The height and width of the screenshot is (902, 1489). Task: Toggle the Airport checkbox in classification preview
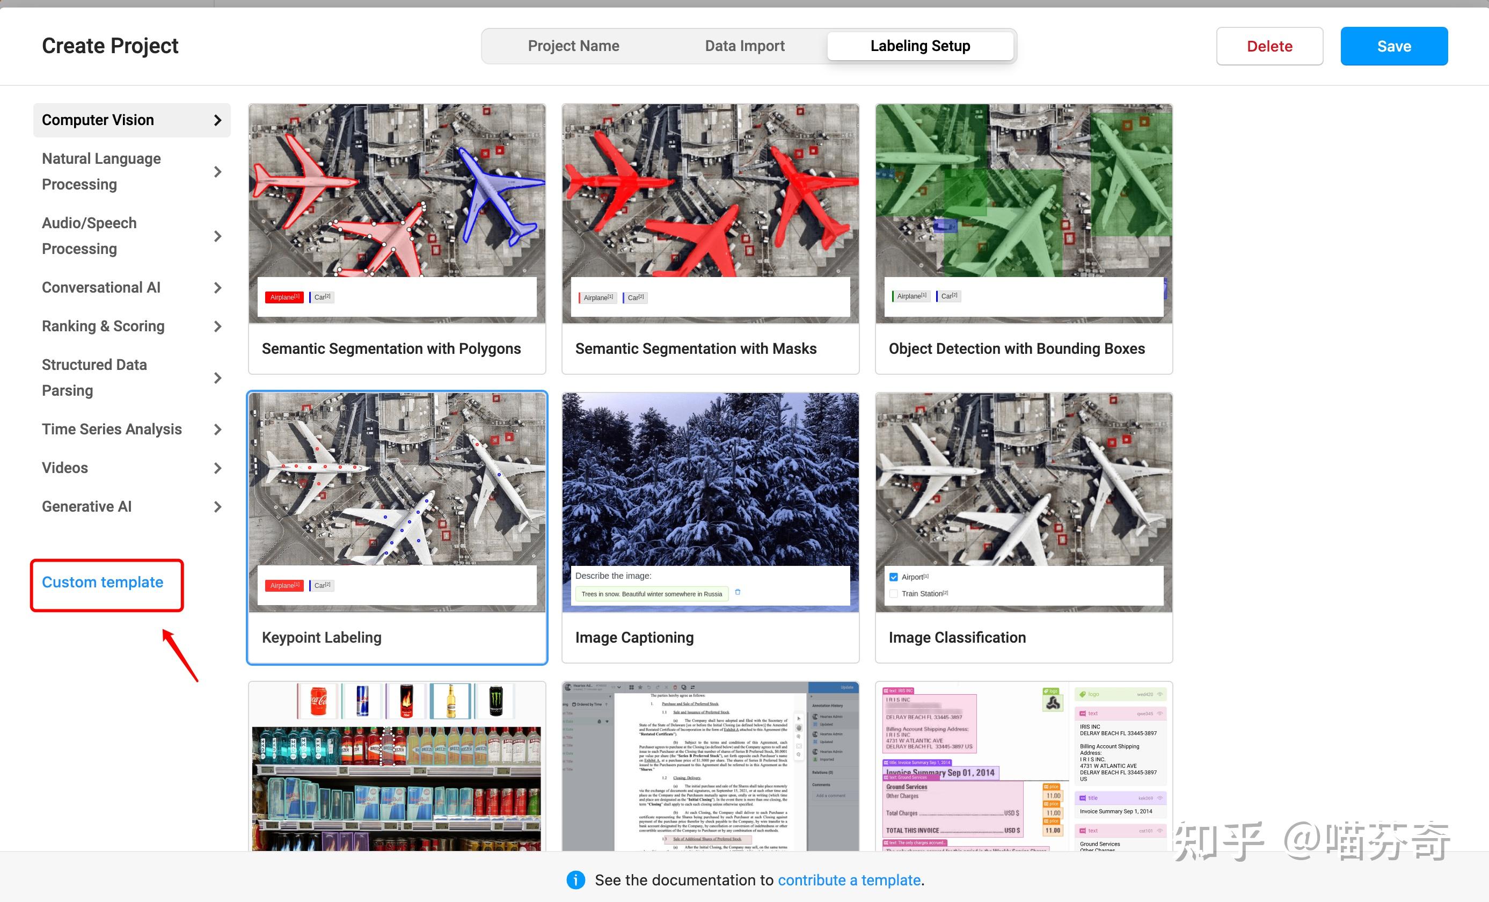(x=894, y=577)
